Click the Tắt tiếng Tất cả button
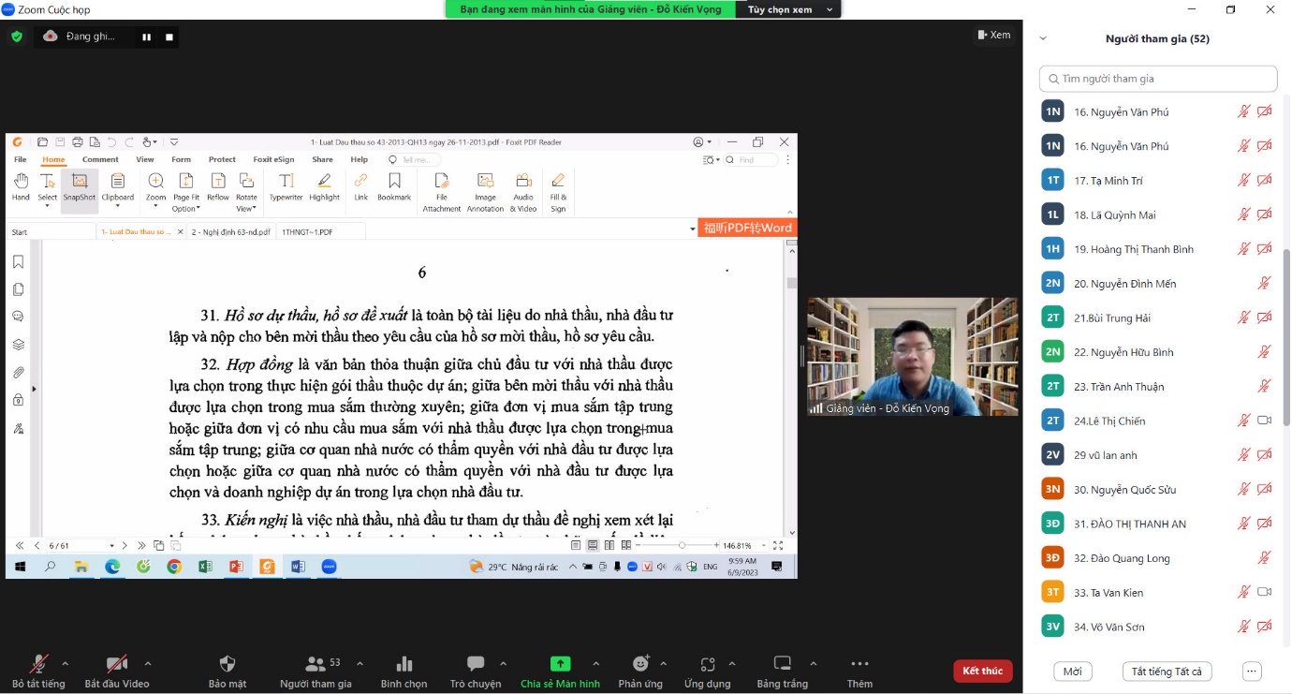 [1167, 672]
